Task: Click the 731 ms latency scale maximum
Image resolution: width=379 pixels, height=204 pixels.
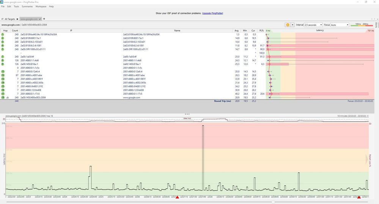Action: tap(371, 31)
